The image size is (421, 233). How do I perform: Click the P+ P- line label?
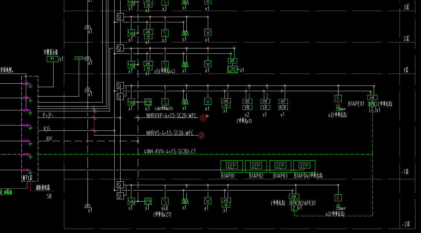click(48, 116)
